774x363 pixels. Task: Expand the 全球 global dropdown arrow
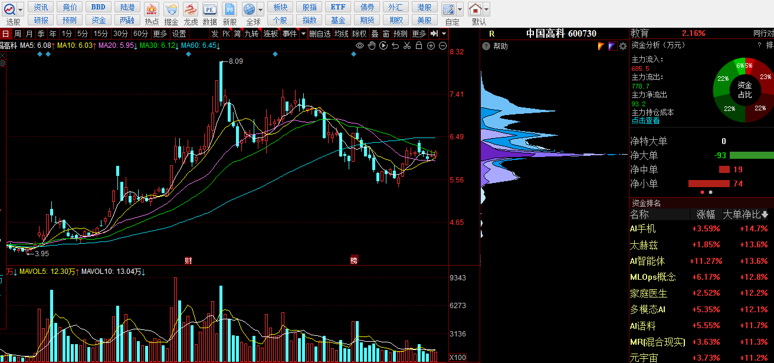(260, 9)
